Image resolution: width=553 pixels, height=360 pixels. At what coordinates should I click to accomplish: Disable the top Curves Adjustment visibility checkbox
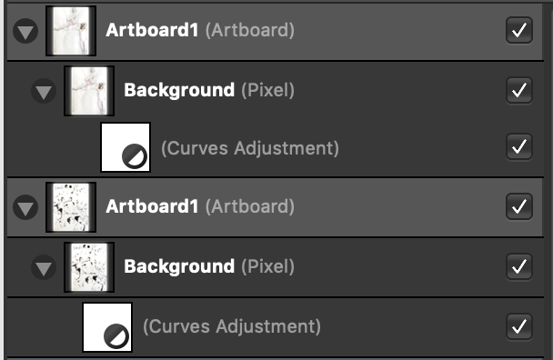(519, 147)
